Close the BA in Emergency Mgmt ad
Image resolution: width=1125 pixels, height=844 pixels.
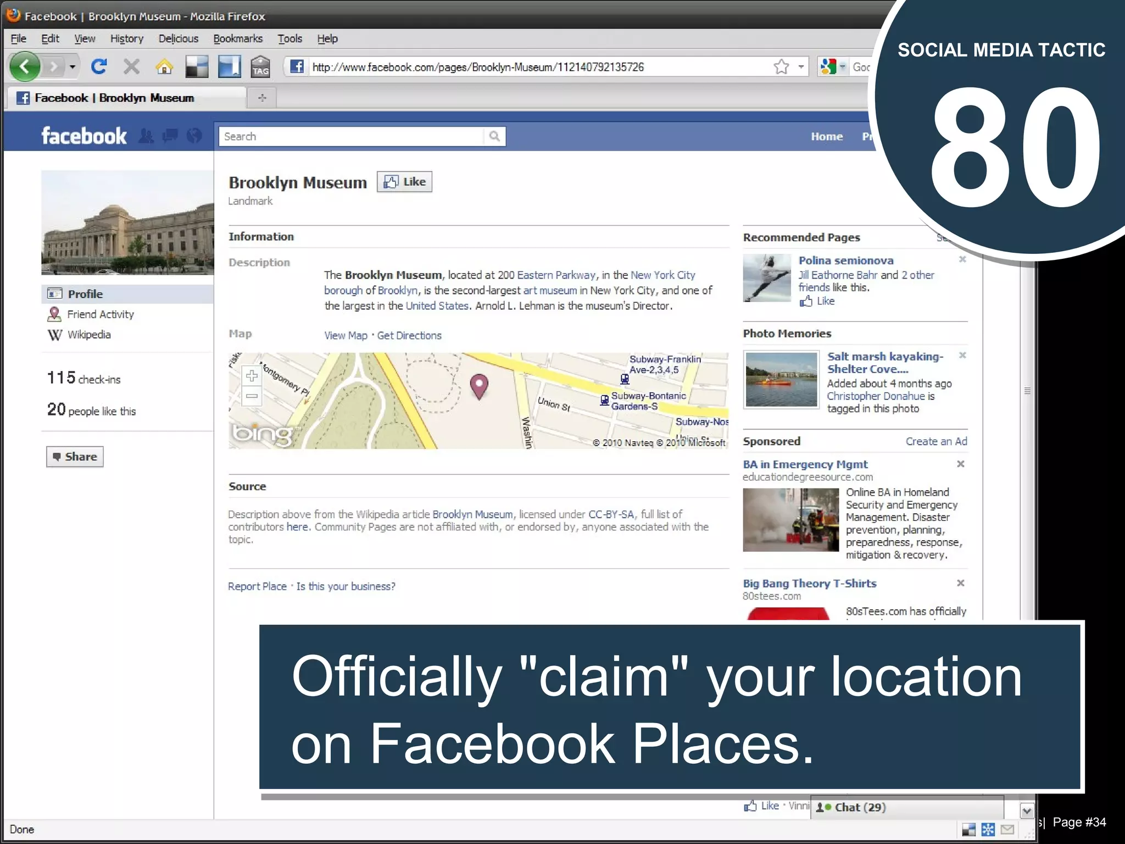click(961, 464)
